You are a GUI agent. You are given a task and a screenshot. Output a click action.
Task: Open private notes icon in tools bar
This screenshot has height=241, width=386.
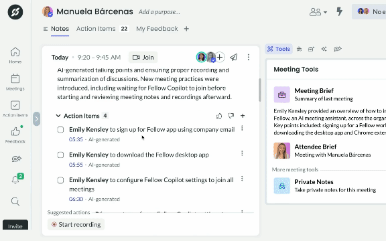point(299,49)
